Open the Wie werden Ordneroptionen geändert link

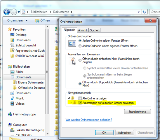89,120
